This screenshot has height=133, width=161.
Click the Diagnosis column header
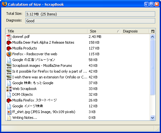coord(135,31)
